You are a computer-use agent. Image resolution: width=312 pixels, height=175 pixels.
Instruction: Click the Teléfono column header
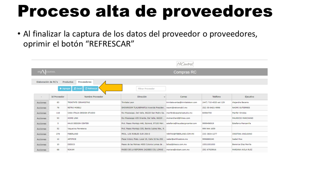pos(216,97)
